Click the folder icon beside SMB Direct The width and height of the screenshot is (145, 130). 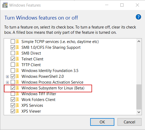coord(17,53)
